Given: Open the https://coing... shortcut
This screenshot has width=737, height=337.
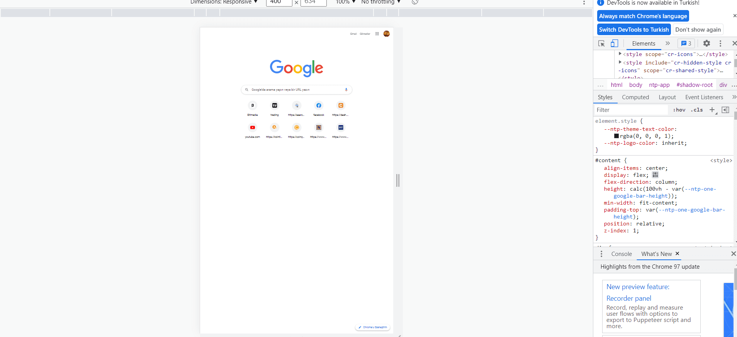Looking at the screenshot, I should [297, 130].
